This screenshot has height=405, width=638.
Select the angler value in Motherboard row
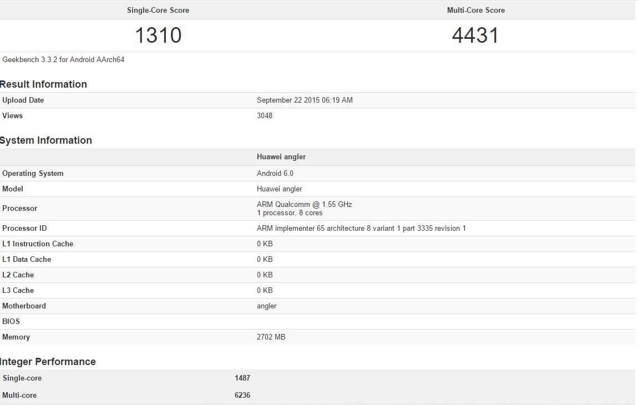coord(266,306)
